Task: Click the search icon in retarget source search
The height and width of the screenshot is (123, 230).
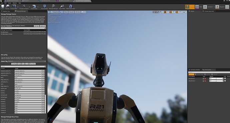Action: (x=45, y=28)
